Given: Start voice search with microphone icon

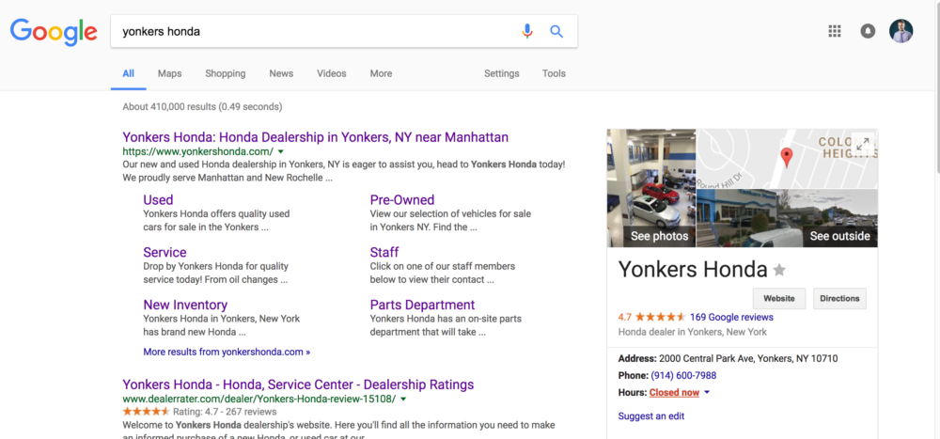Looking at the screenshot, I should click(527, 31).
